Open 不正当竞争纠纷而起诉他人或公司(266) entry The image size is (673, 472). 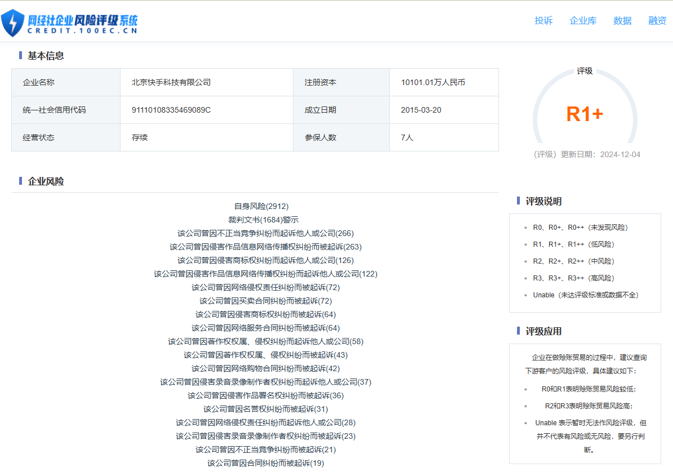click(266, 233)
